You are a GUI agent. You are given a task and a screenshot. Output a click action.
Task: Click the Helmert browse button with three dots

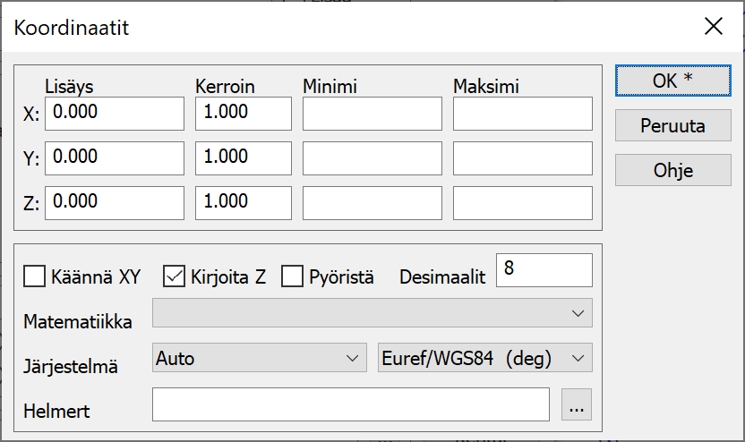(x=577, y=405)
